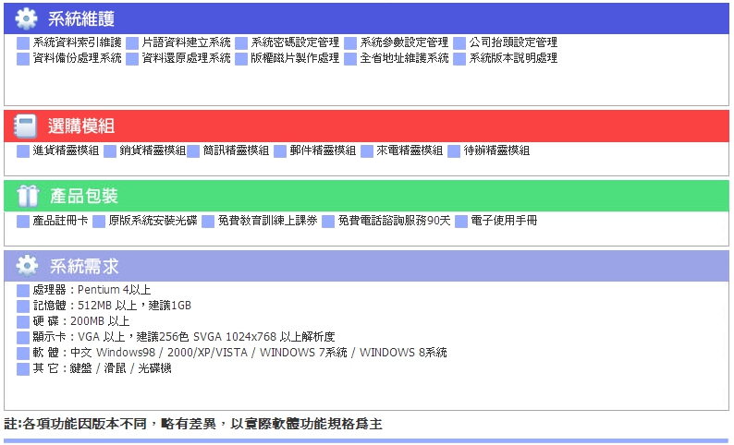Click 產品註冊卡 item

click(60, 221)
